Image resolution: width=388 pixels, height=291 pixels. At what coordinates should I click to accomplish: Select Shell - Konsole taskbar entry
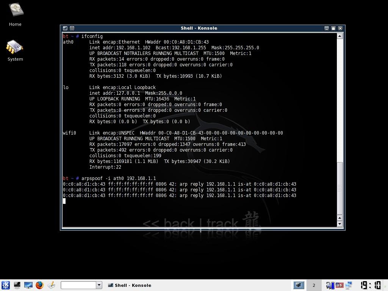click(x=130, y=285)
